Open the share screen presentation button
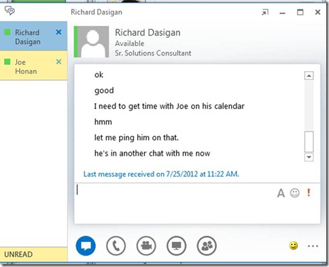 click(x=176, y=246)
